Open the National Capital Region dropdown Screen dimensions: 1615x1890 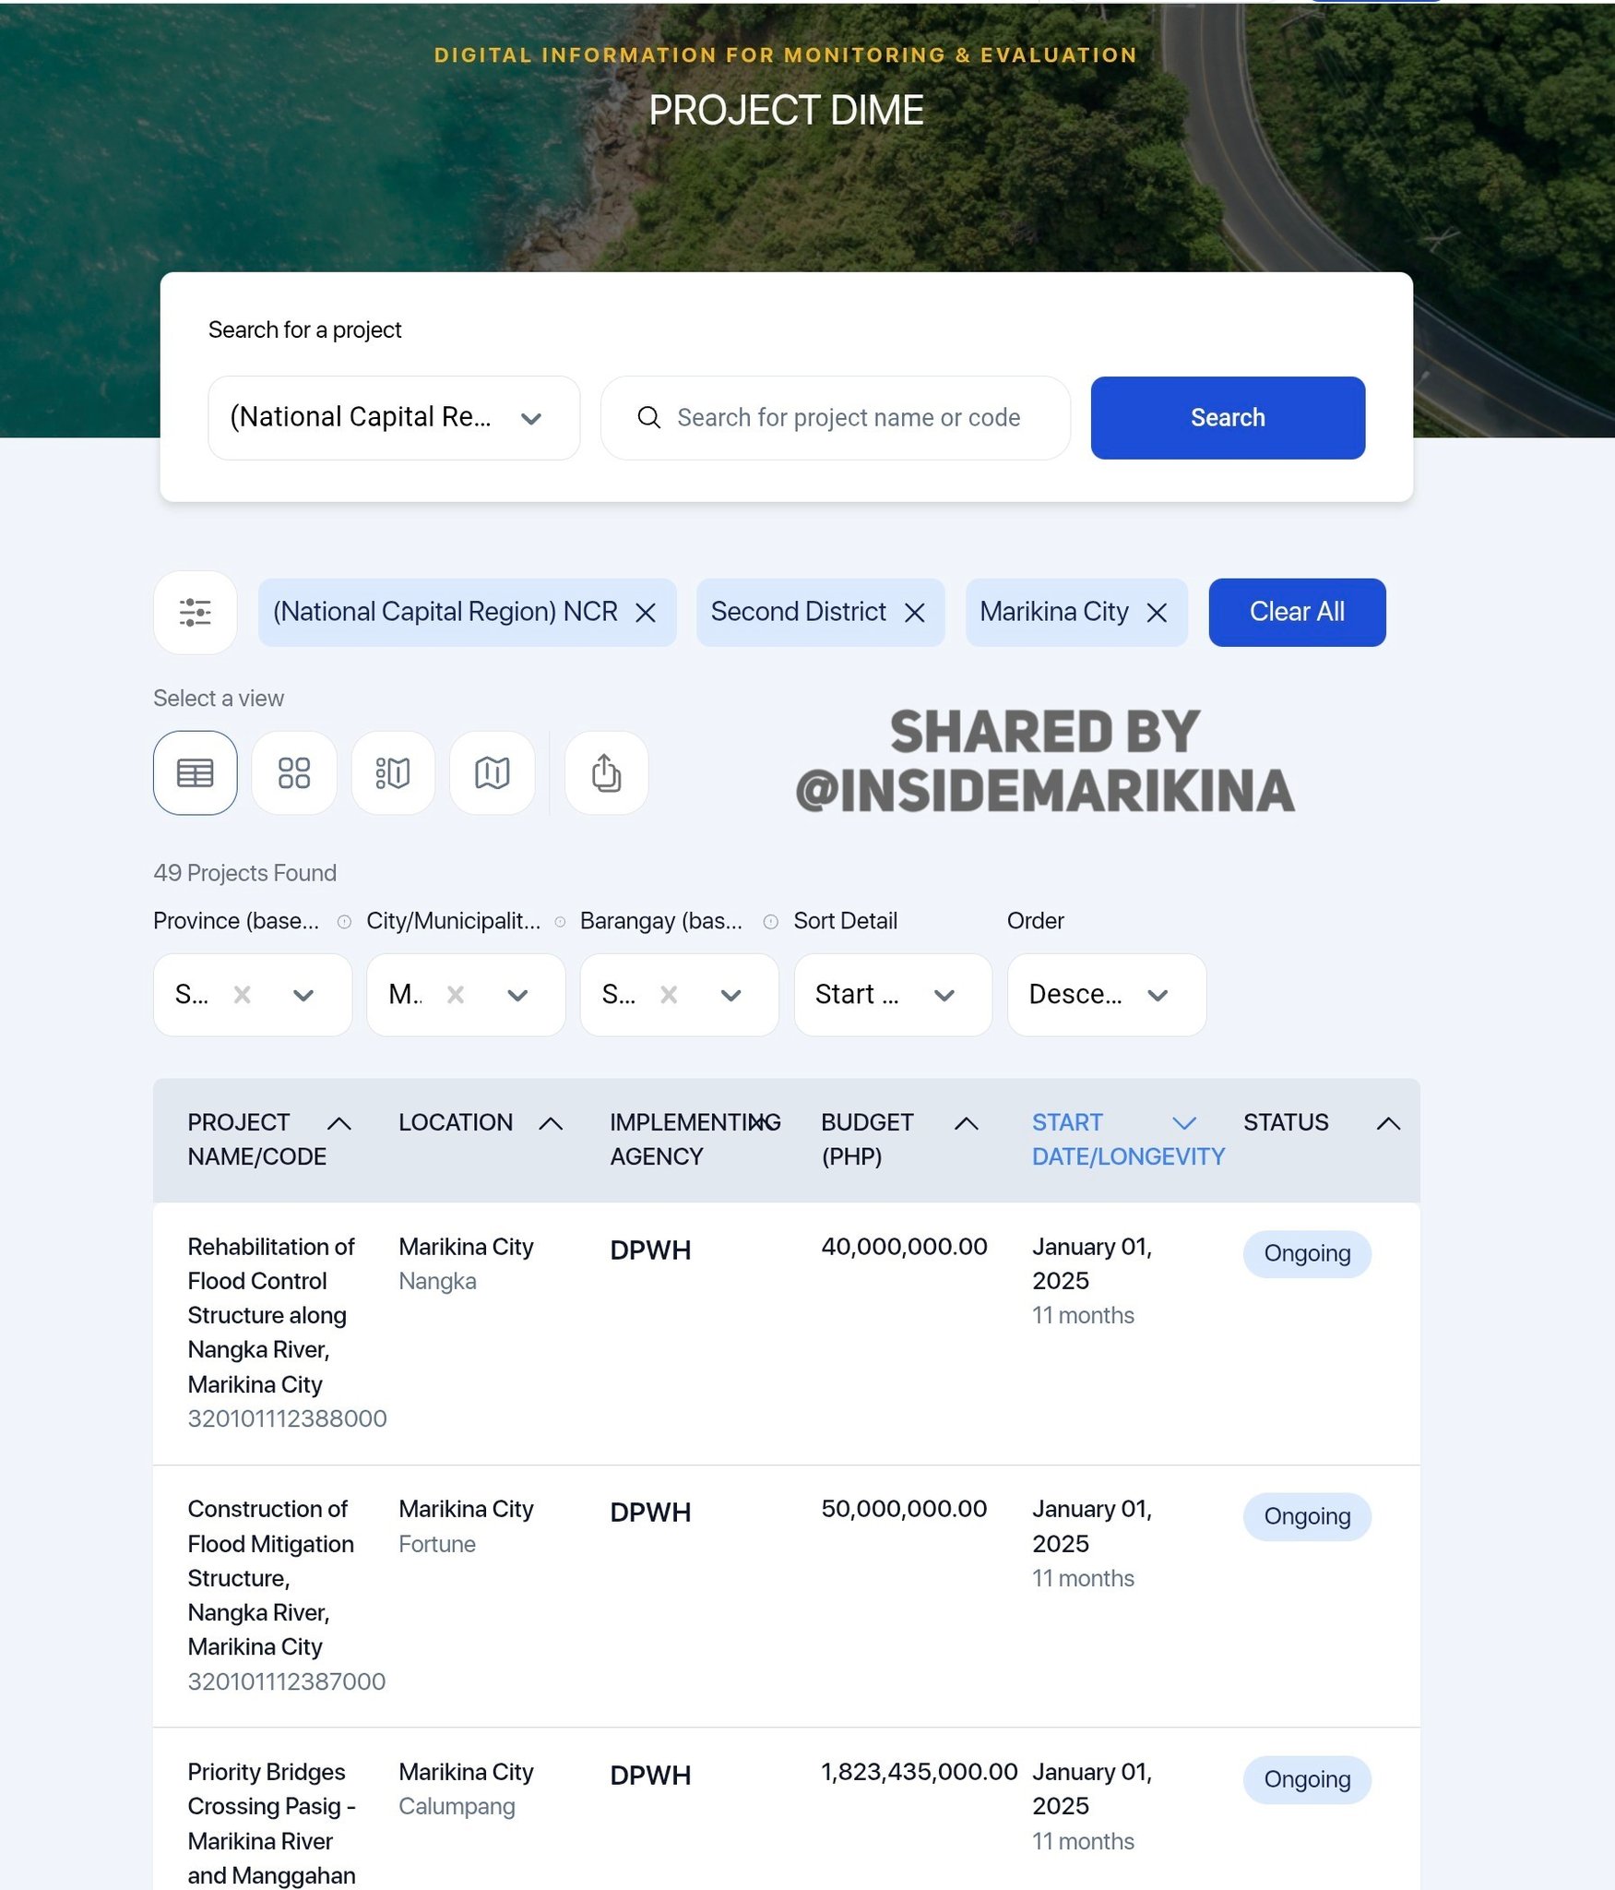(394, 417)
